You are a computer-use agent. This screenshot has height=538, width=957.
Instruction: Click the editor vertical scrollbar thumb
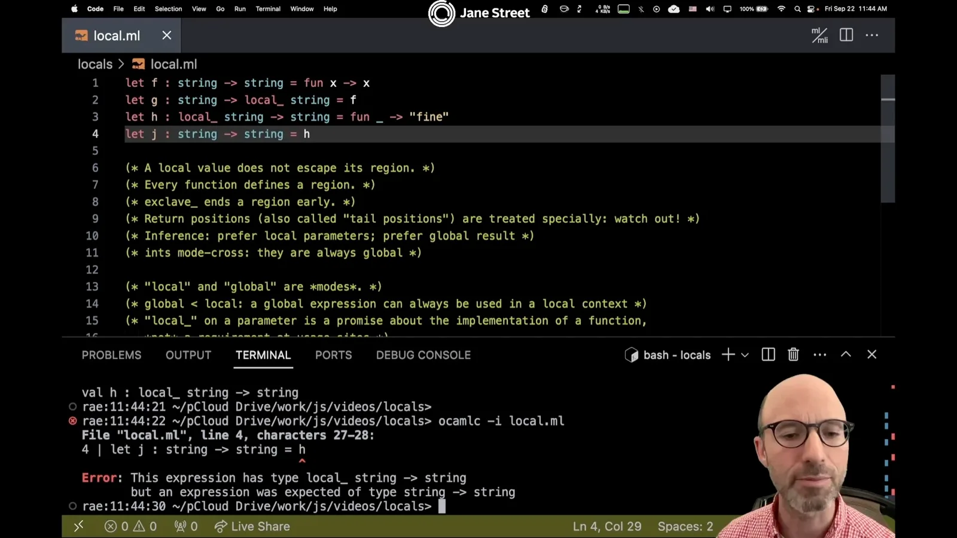888,138
